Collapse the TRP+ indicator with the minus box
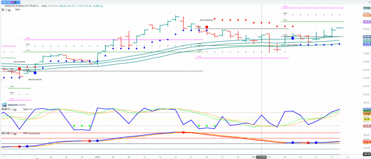The image size is (371, 159). [6, 10]
